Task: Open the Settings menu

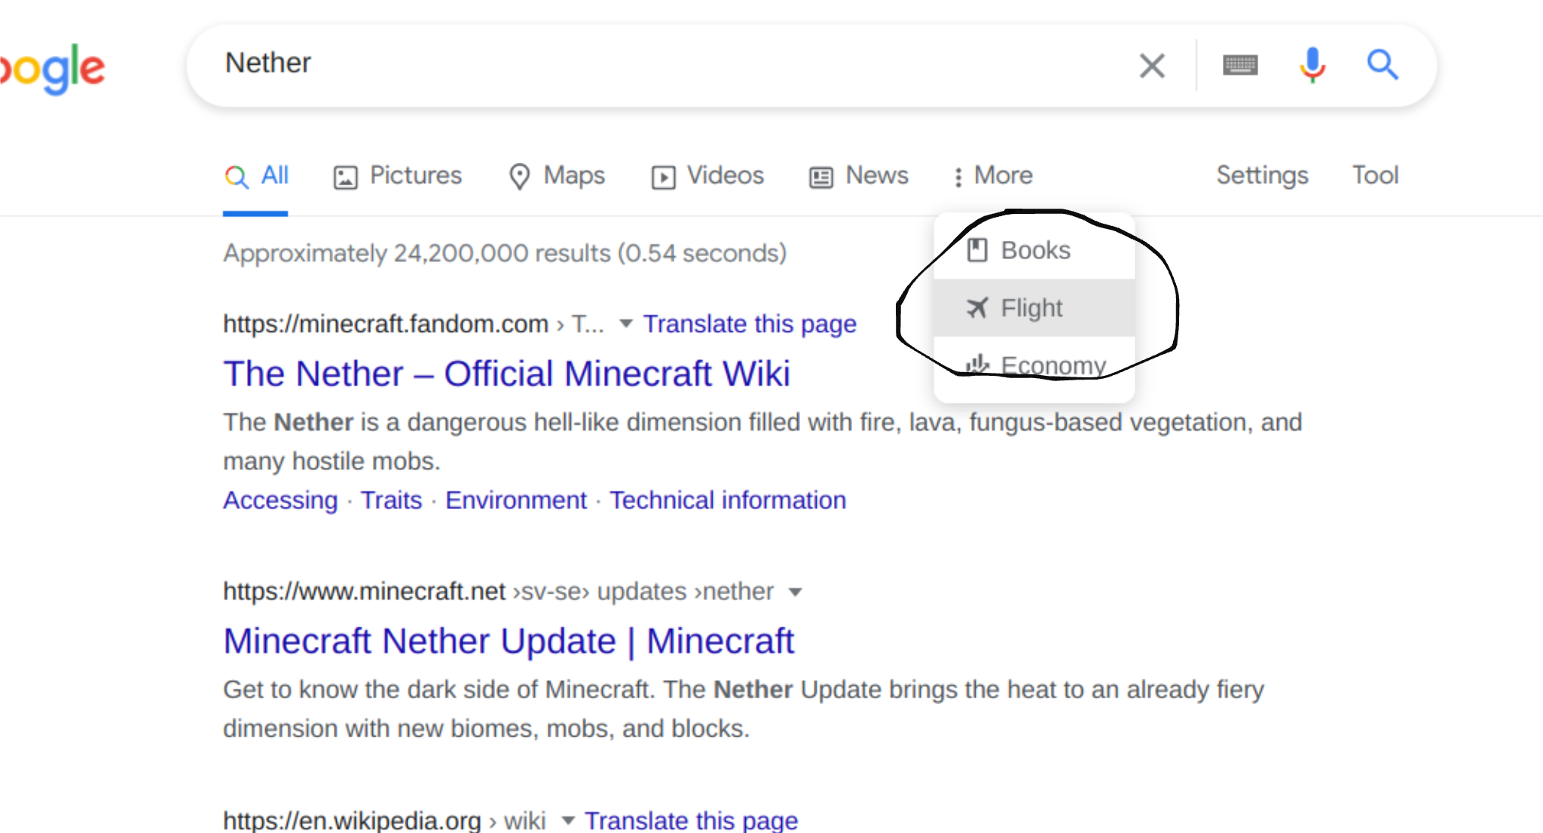Action: click(x=1261, y=175)
